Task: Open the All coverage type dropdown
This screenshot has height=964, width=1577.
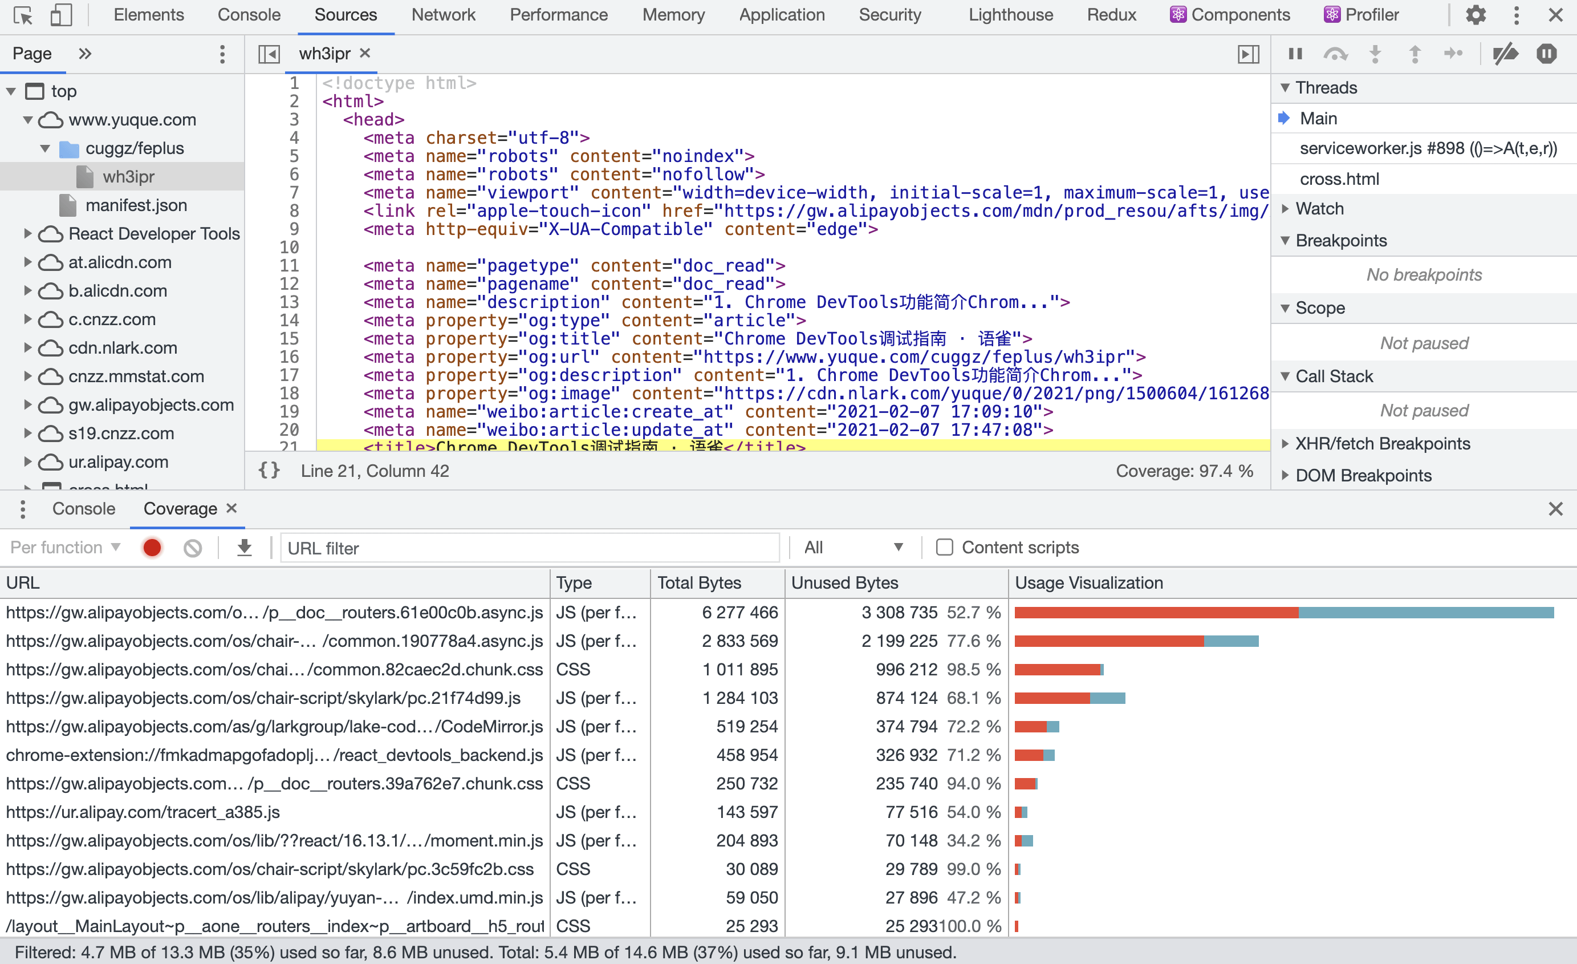Action: [x=853, y=547]
